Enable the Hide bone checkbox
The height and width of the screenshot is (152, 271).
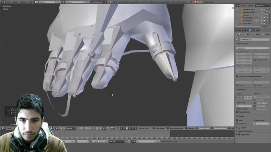point(237,120)
